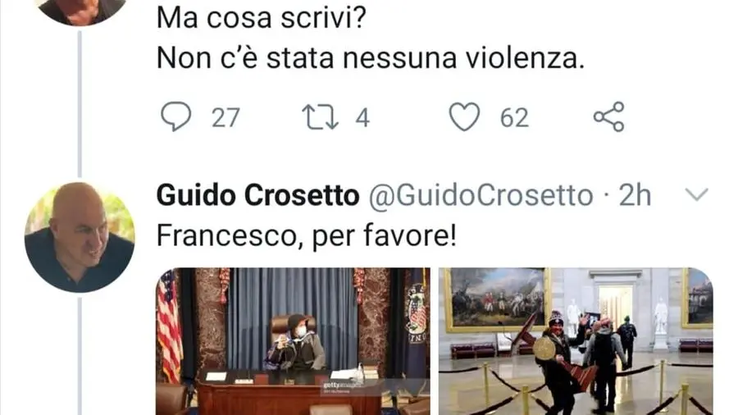Tap the reply count 27

pos(225,117)
